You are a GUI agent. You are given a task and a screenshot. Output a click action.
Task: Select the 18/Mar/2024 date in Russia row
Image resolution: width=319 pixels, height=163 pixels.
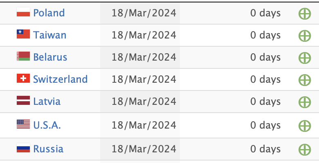[144, 149]
